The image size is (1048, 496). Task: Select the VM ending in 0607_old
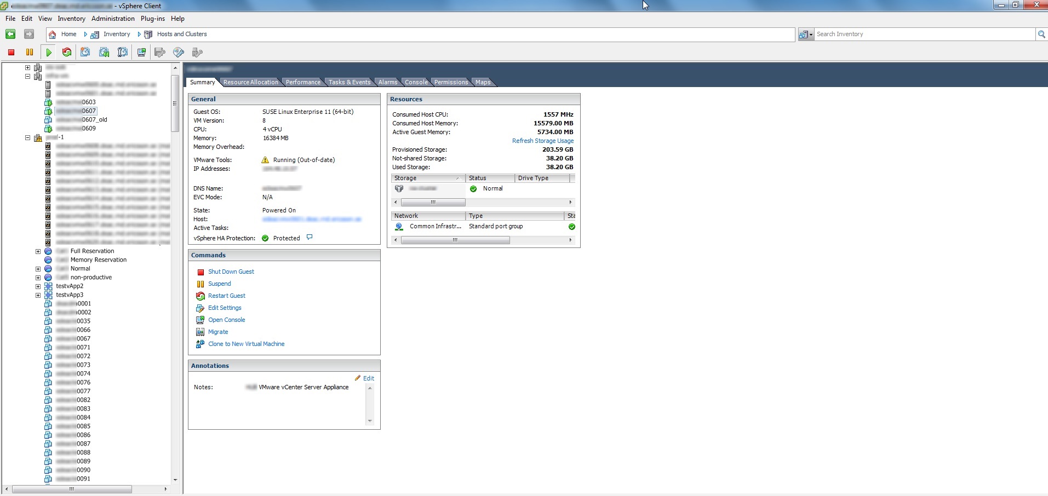point(82,120)
